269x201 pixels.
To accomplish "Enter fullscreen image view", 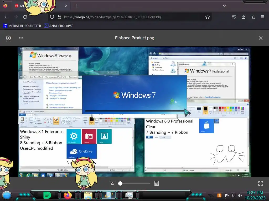I will pyautogui.click(x=260, y=183).
